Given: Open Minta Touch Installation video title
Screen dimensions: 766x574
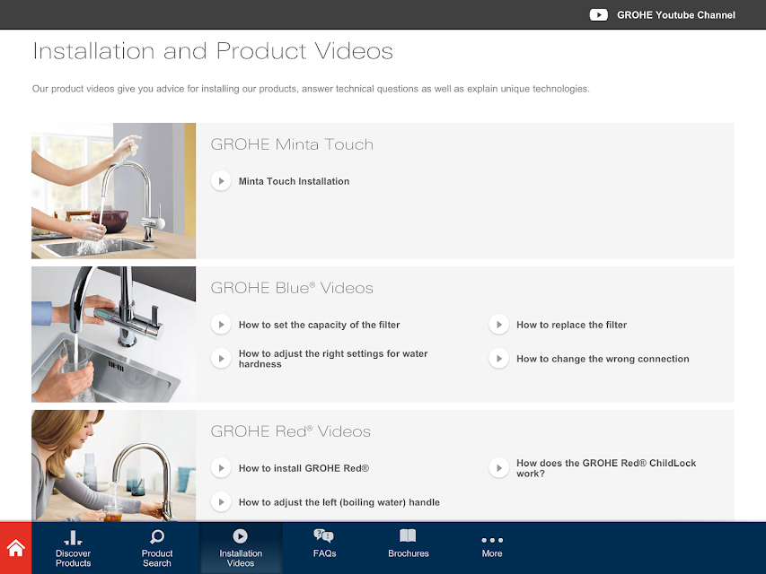Looking at the screenshot, I should click(x=294, y=181).
